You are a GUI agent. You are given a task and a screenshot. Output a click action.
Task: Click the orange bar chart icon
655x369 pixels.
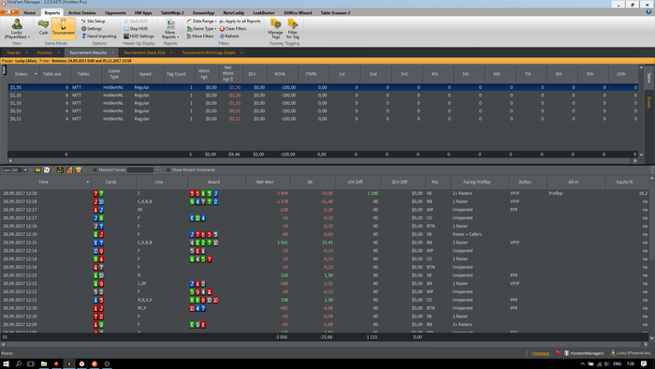[69, 170]
